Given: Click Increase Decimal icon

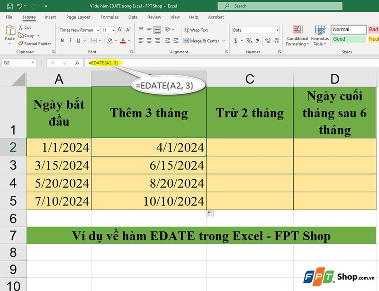Looking at the screenshot, I should pos(268,41).
